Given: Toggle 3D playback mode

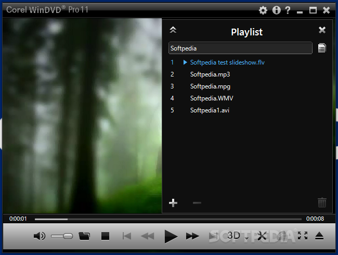Looking at the screenshot, I should [233, 236].
